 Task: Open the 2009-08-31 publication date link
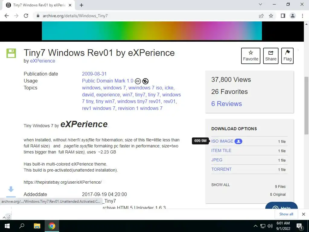[x=94, y=74]
